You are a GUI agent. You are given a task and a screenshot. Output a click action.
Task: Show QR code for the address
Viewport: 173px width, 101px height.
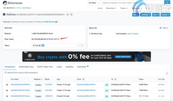(71, 14)
